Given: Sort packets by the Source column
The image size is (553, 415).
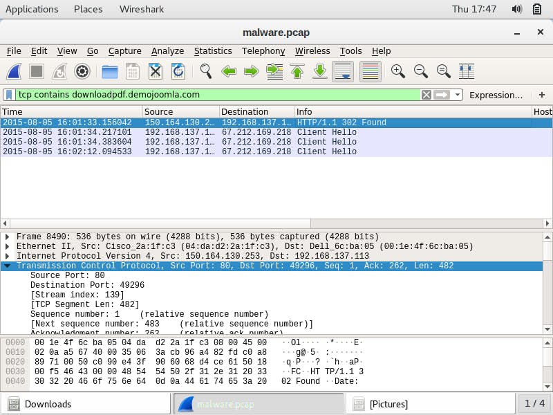Looking at the screenshot, I should pos(181,112).
